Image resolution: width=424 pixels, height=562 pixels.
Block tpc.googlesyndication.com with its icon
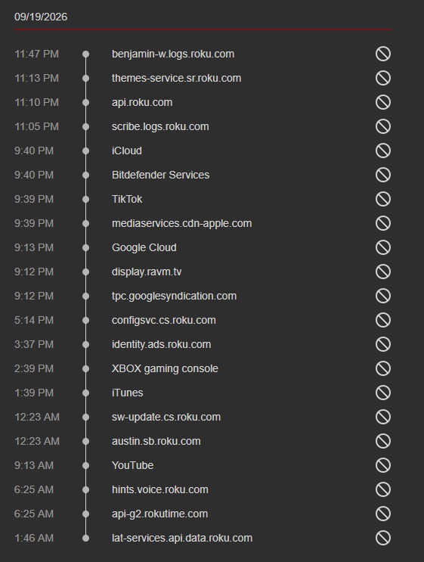[x=383, y=296]
